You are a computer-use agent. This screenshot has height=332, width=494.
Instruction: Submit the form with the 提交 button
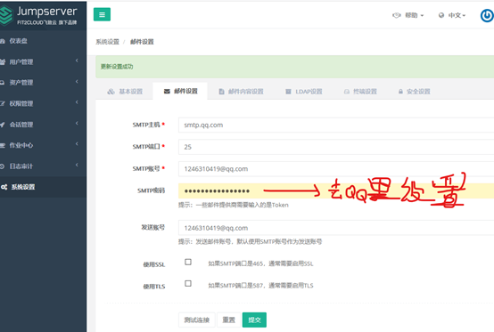(254, 320)
